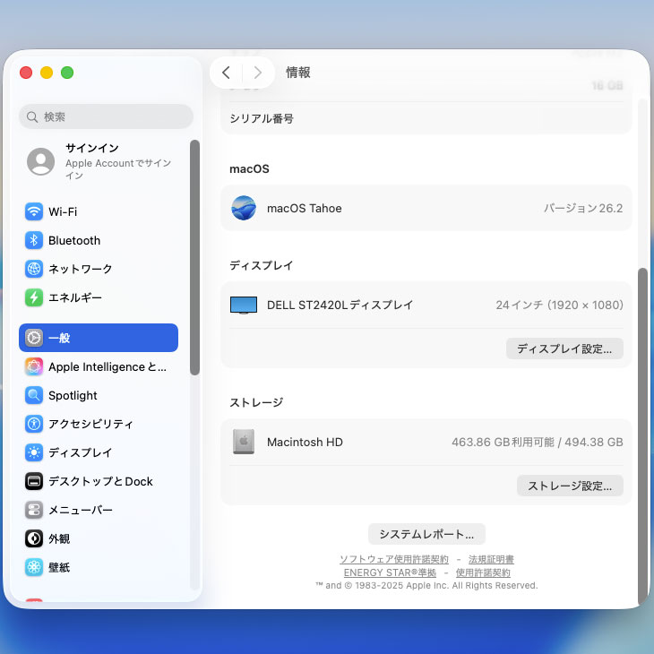Click the 検索 search field
This screenshot has width=654, height=654.
106,116
